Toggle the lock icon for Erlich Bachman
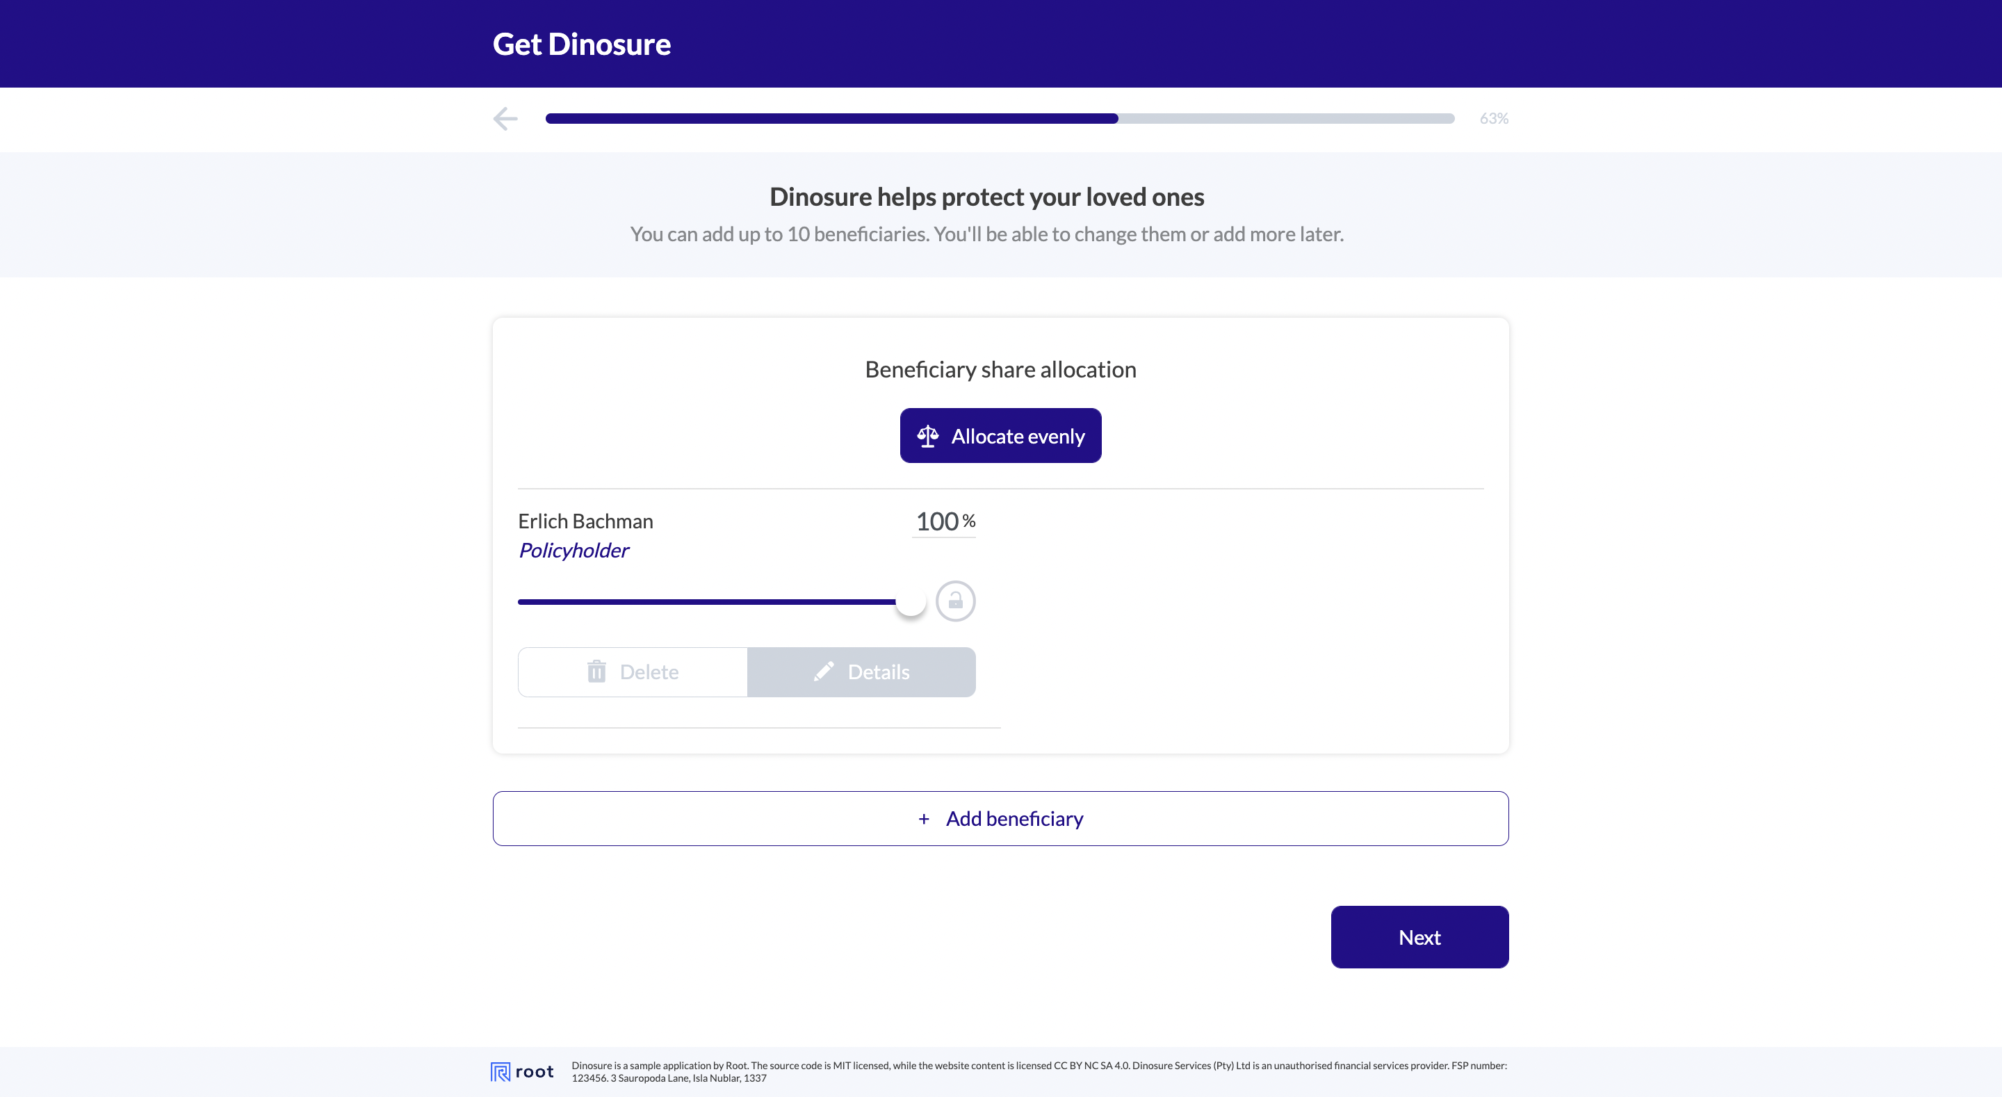 click(955, 601)
